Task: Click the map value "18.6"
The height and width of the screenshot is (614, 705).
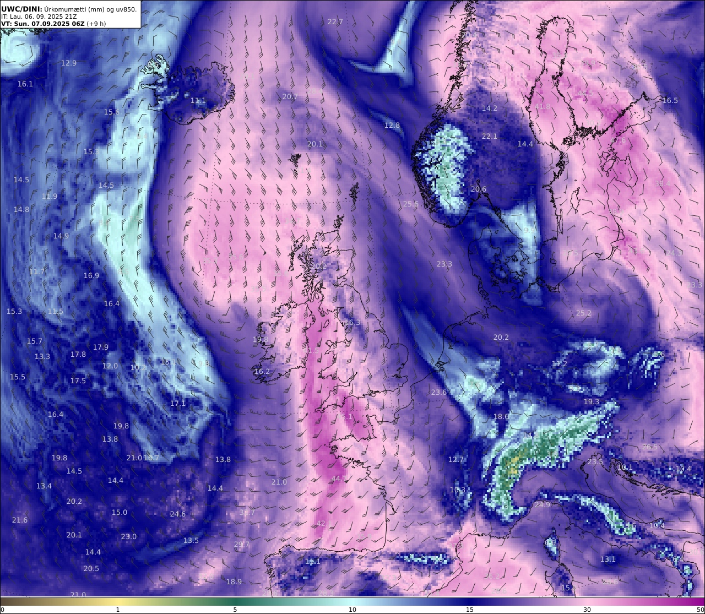Action: pos(501,417)
